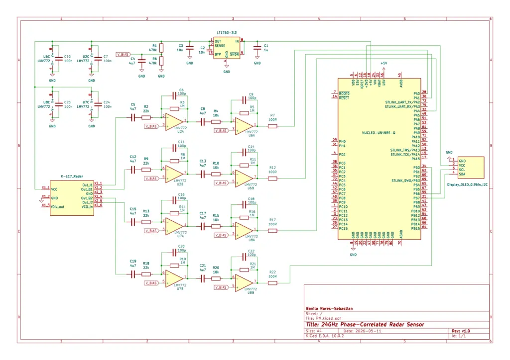Click capacitor C19 4u7 symbol
Viewport: 510px width, 360px height.
[x=132, y=274]
